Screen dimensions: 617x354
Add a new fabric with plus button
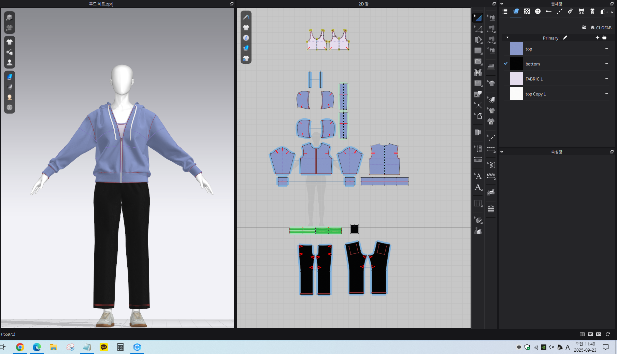[597, 38]
